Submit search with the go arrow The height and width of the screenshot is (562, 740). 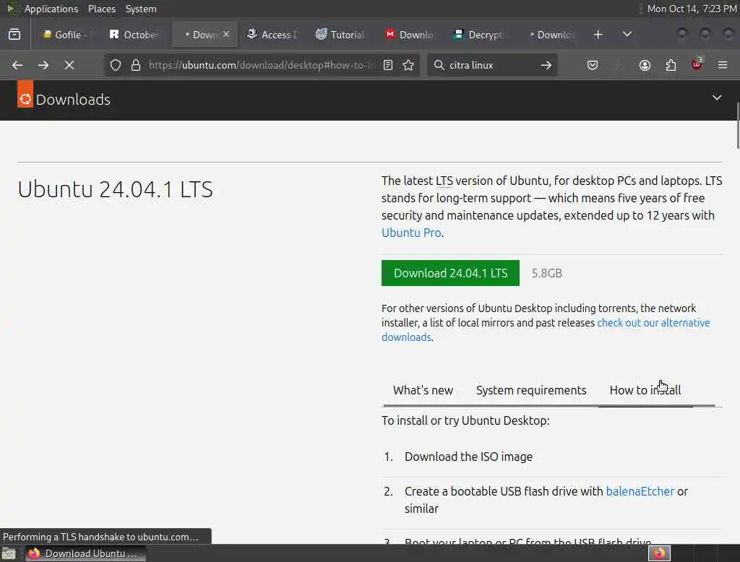tap(546, 65)
